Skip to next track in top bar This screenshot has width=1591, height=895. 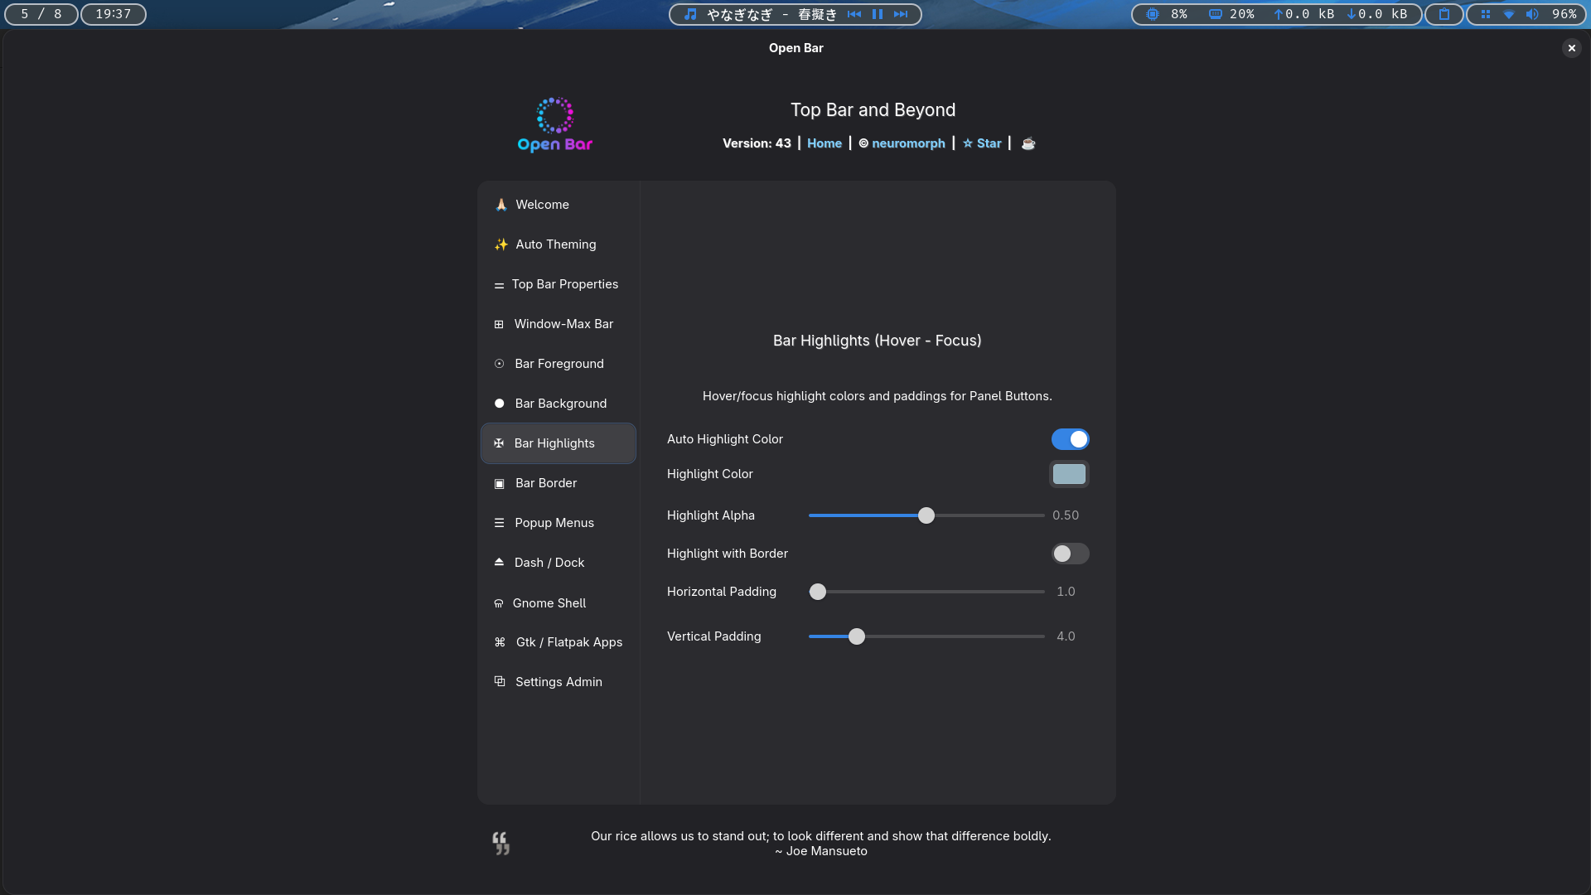[901, 14]
